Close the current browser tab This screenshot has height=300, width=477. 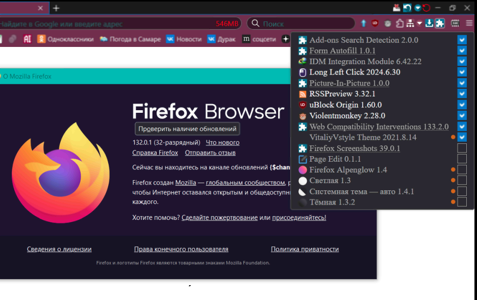pyautogui.click(x=40, y=8)
